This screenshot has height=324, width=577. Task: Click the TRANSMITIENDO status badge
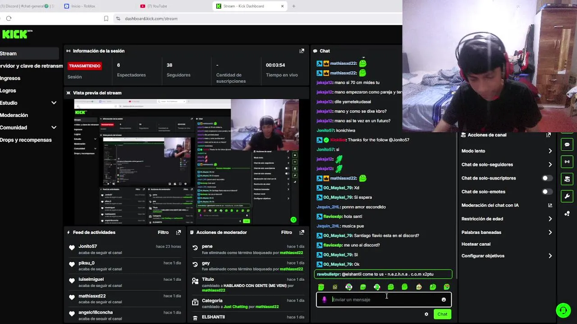tap(85, 66)
